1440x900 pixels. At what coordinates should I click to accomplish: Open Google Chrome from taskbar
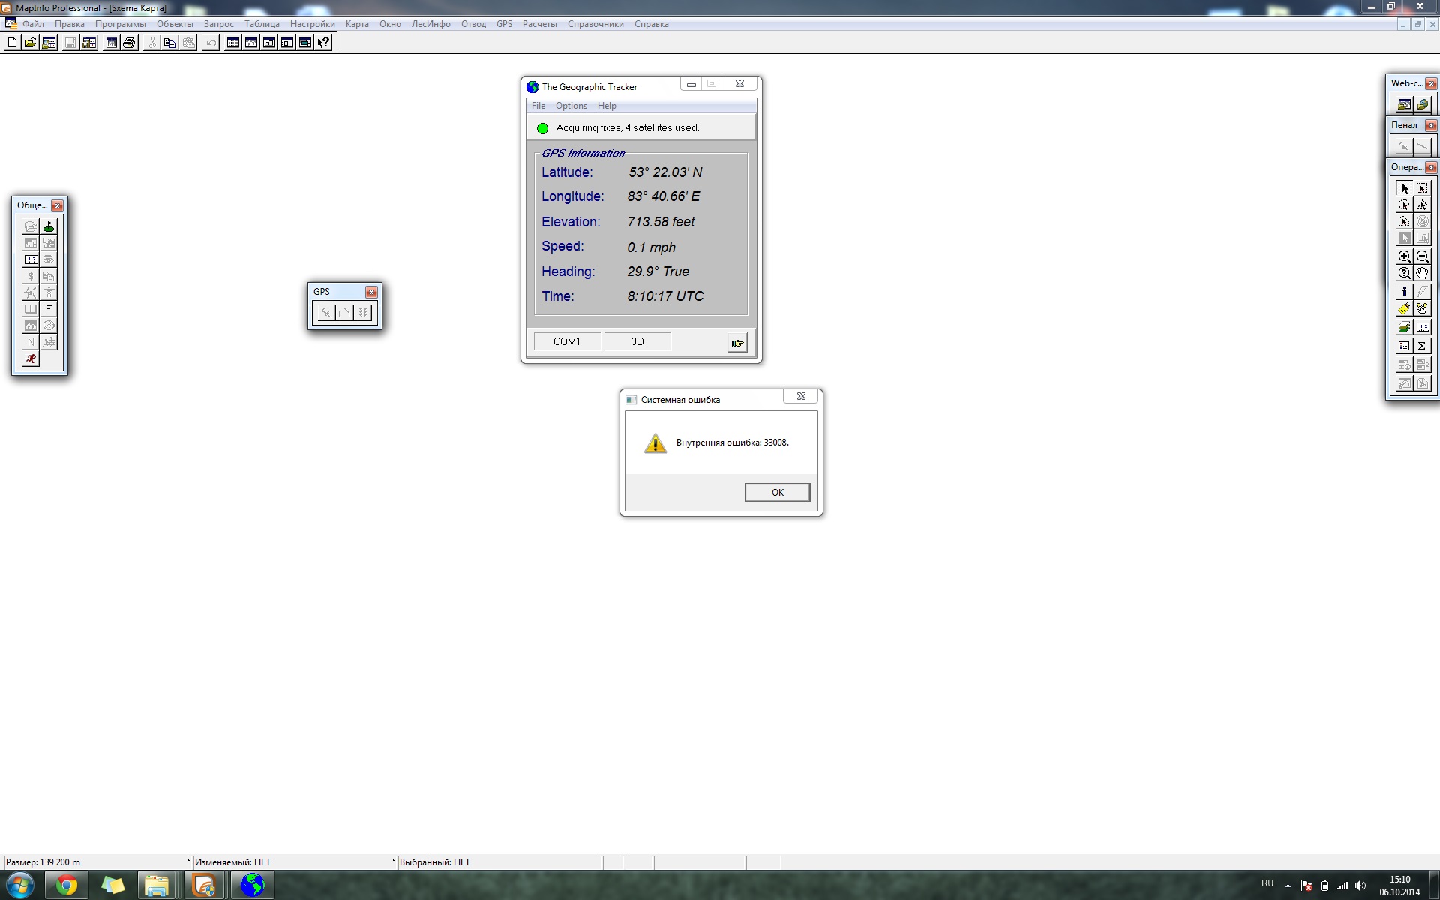click(x=67, y=886)
